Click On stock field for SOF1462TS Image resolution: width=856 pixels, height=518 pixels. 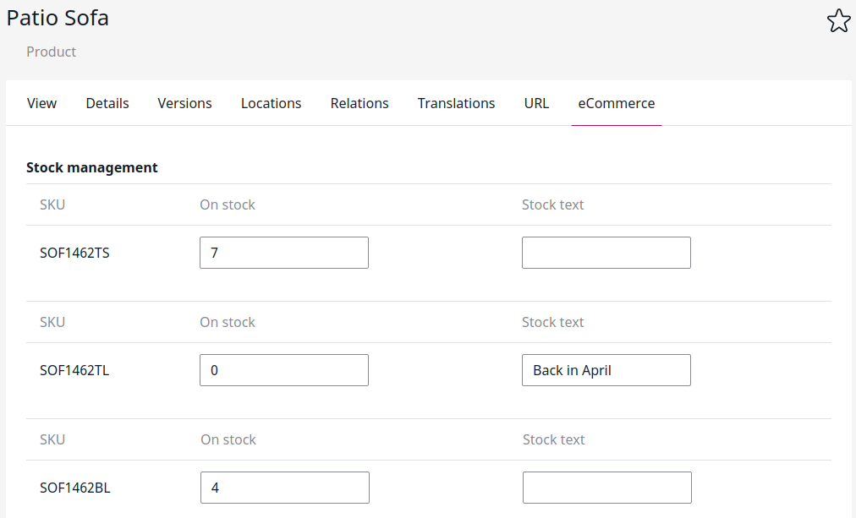tap(284, 253)
